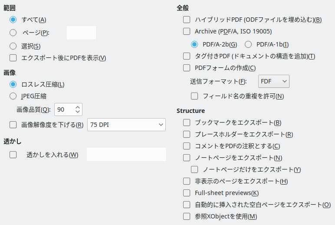Click the 全般 section heading
The width and height of the screenshot is (335, 225).
[x=183, y=8]
